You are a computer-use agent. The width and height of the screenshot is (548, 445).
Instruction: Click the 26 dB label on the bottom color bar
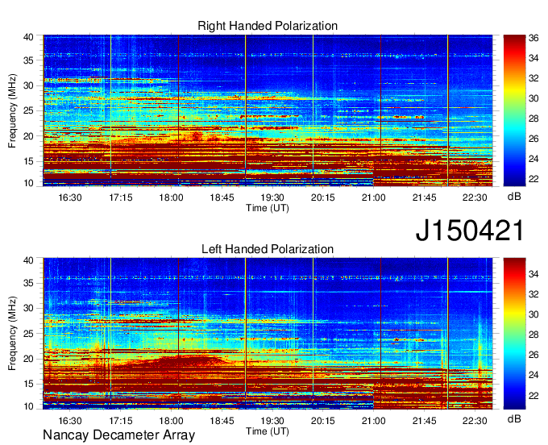[x=533, y=355]
